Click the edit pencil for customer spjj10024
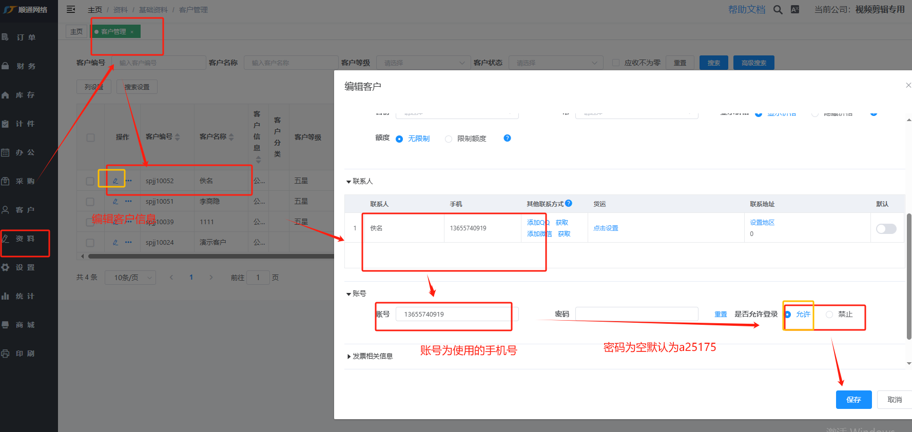 tap(115, 242)
